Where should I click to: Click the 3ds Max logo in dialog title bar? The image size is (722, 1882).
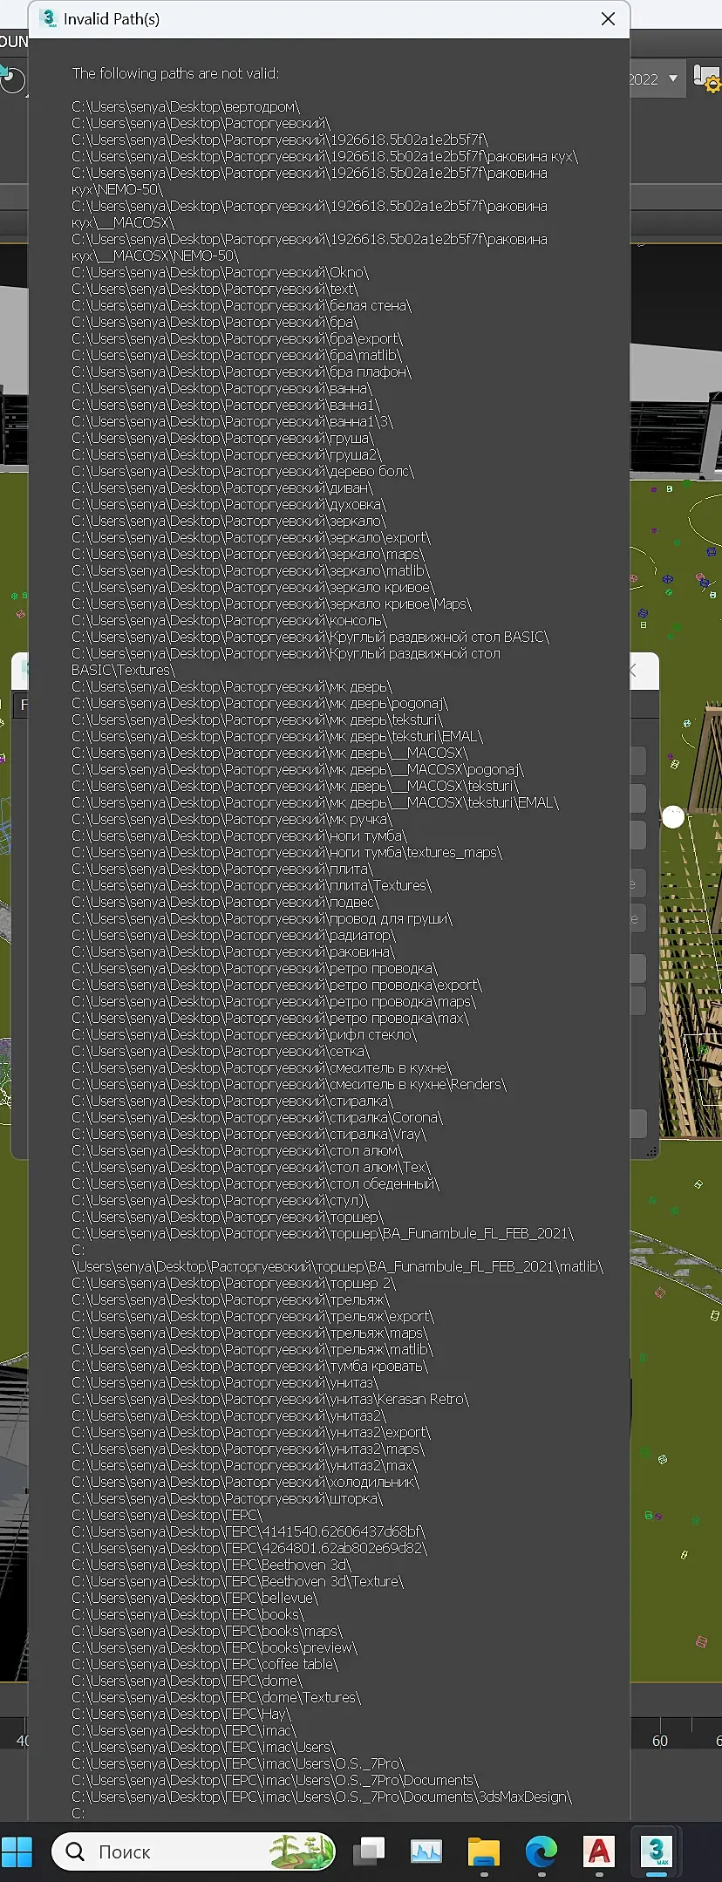click(x=49, y=19)
